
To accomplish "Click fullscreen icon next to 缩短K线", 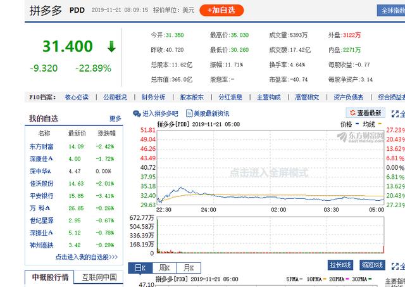I will pyautogui.click(x=395, y=266).
